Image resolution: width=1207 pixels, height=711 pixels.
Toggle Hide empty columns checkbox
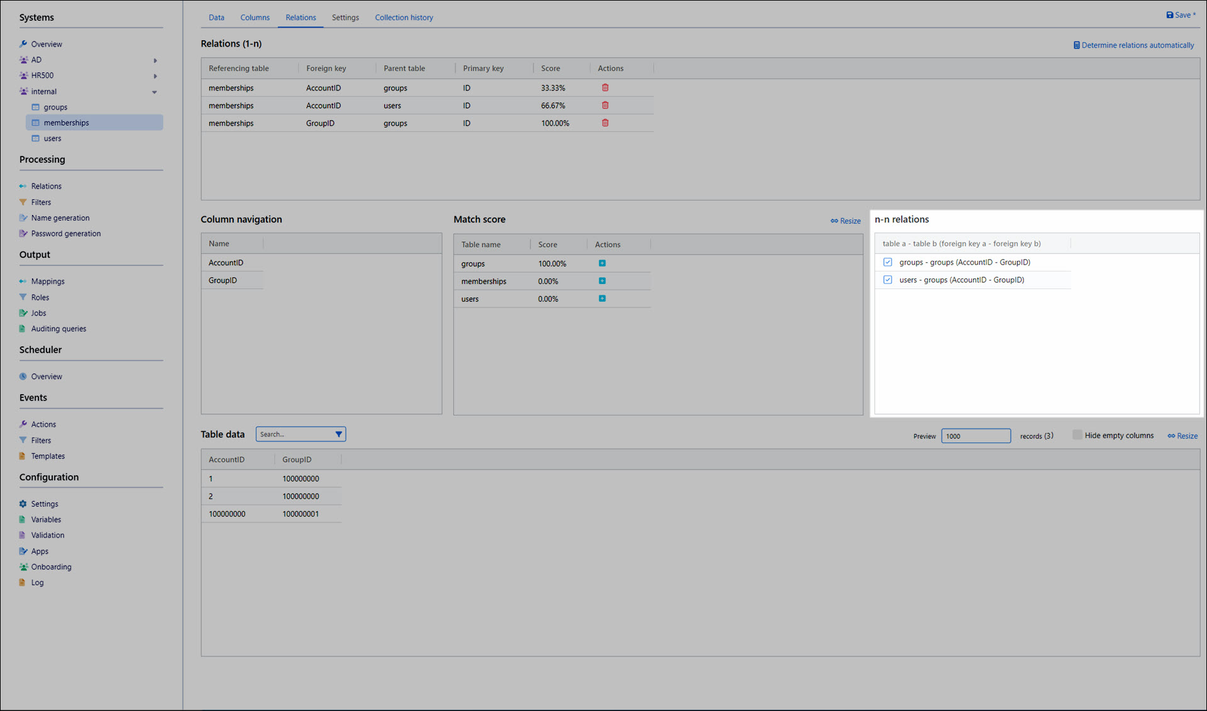coord(1077,435)
